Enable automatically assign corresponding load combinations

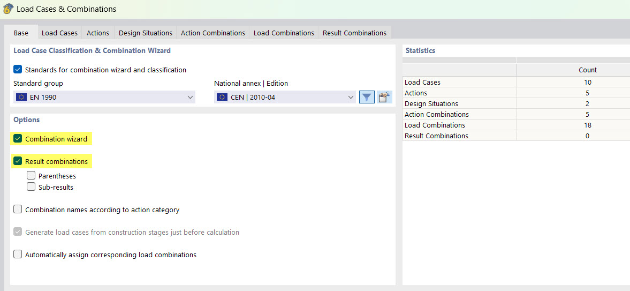18,255
